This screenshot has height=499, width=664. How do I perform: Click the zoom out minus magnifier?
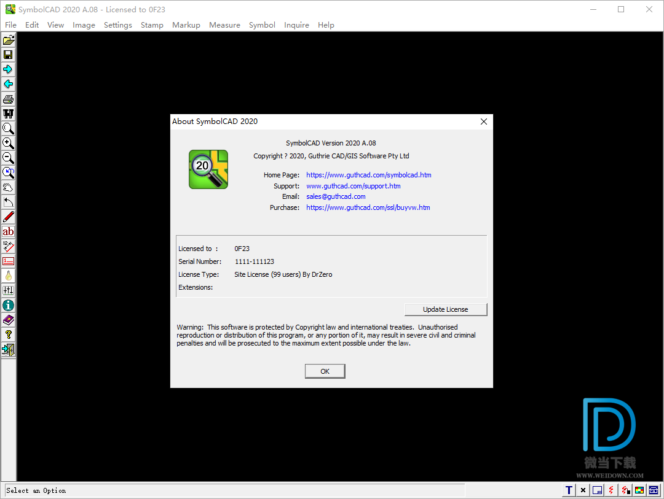coord(9,158)
